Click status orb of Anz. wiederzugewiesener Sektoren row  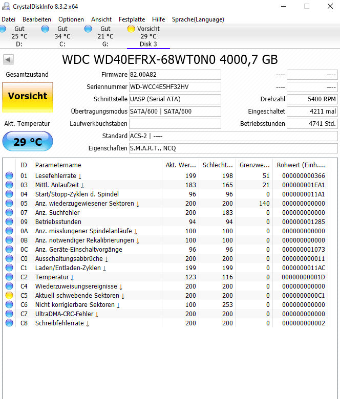[x=9, y=203]
